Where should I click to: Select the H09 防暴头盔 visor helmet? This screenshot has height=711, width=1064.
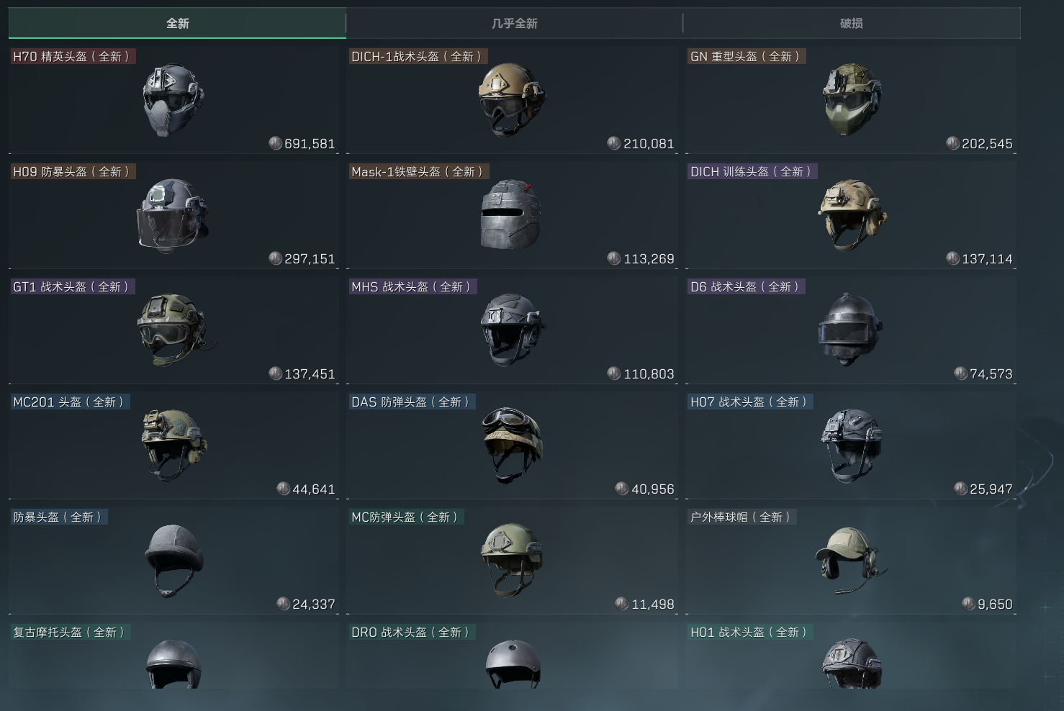point(173,215)
